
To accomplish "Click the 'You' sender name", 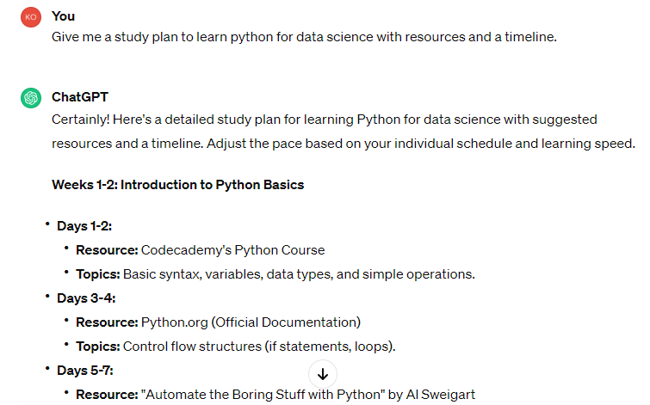I will tap(63, 16).
